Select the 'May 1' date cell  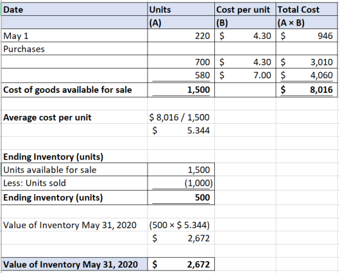[75, 36]
